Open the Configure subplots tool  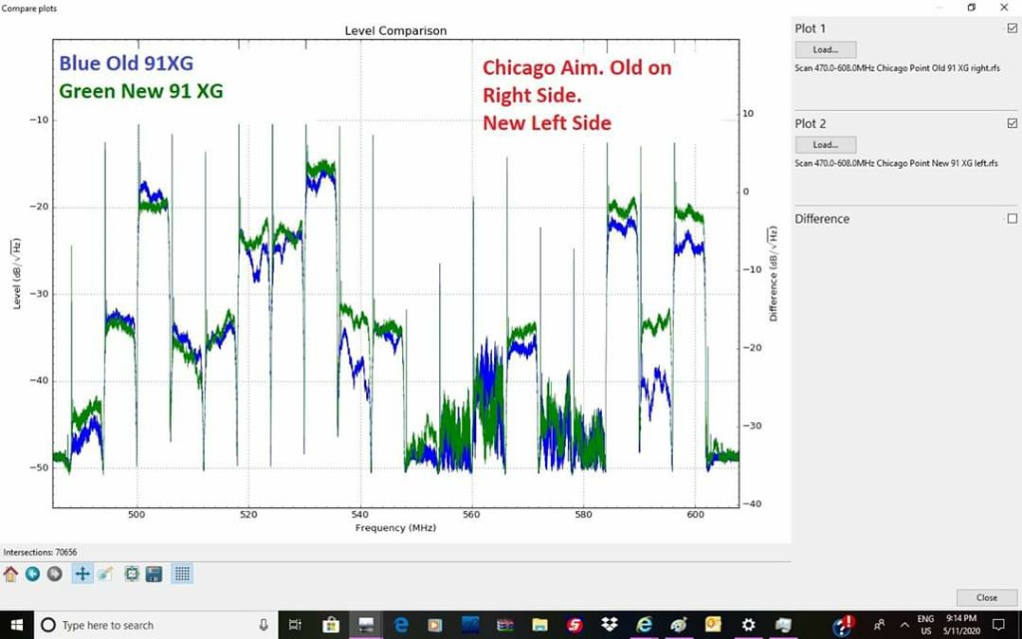[x=132, y=574]
